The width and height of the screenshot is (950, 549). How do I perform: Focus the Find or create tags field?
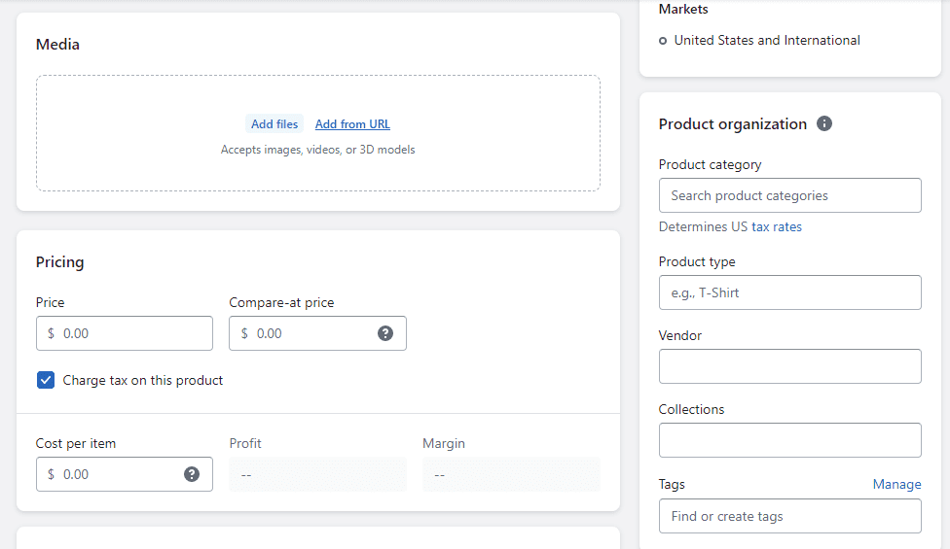coord(790,516)
